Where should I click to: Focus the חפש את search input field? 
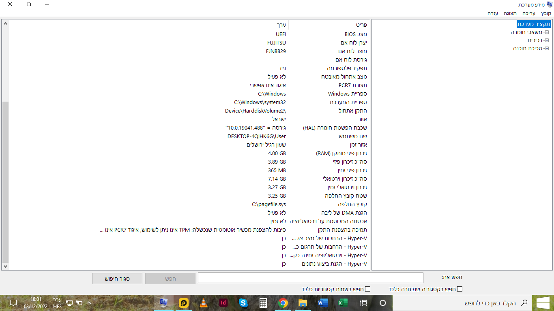coord(310,278)
